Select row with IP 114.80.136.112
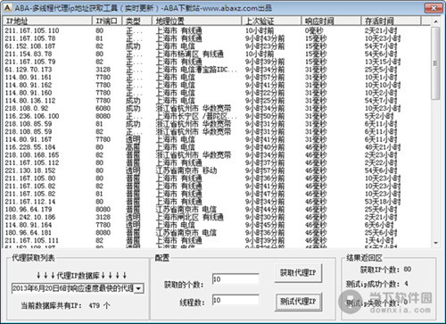Viewport: 446px width, 324px height. 217,101
